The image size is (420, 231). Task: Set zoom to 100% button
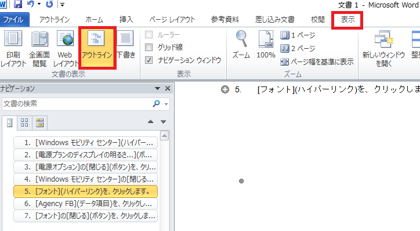point(266,45)
